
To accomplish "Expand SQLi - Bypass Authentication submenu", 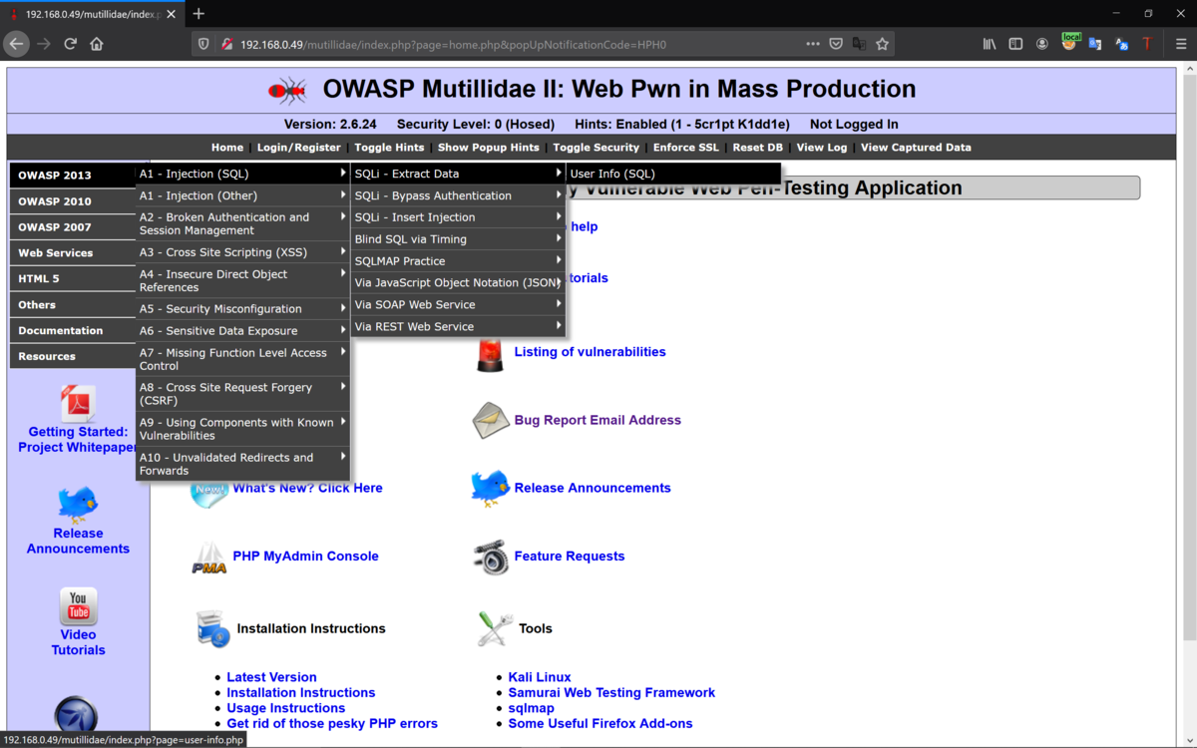I will pyautogui.click(x=458, y=195).
